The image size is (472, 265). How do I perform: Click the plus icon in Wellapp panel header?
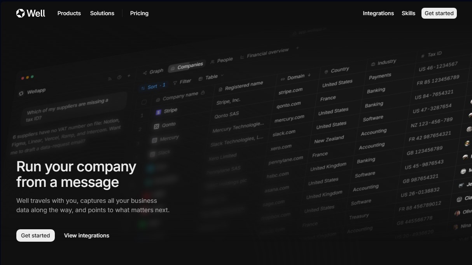coord(129,76)
